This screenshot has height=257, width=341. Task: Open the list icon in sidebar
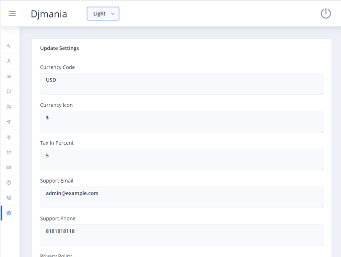click(9, 76)
